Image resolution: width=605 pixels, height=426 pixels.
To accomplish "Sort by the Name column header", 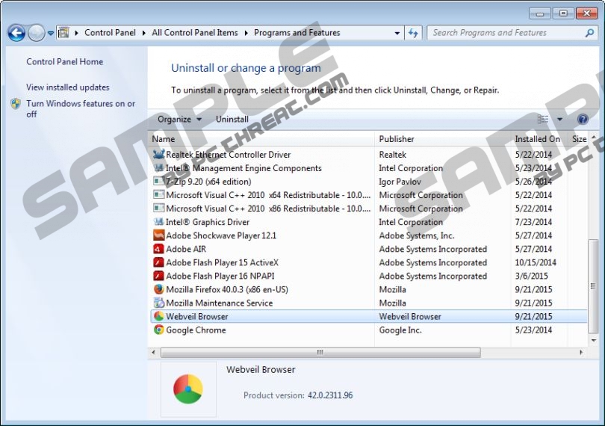I will (164, 139).
